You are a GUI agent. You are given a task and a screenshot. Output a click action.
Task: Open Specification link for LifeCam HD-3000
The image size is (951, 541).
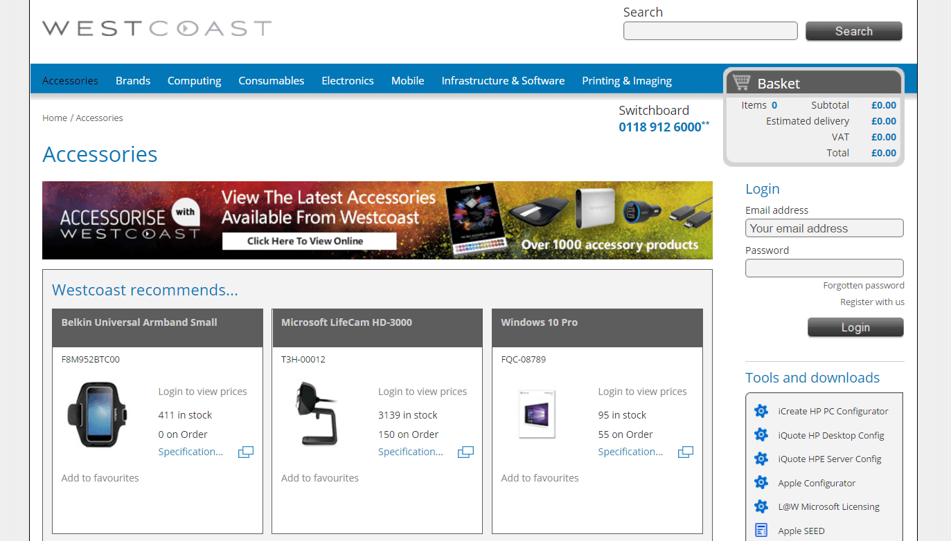411,452
